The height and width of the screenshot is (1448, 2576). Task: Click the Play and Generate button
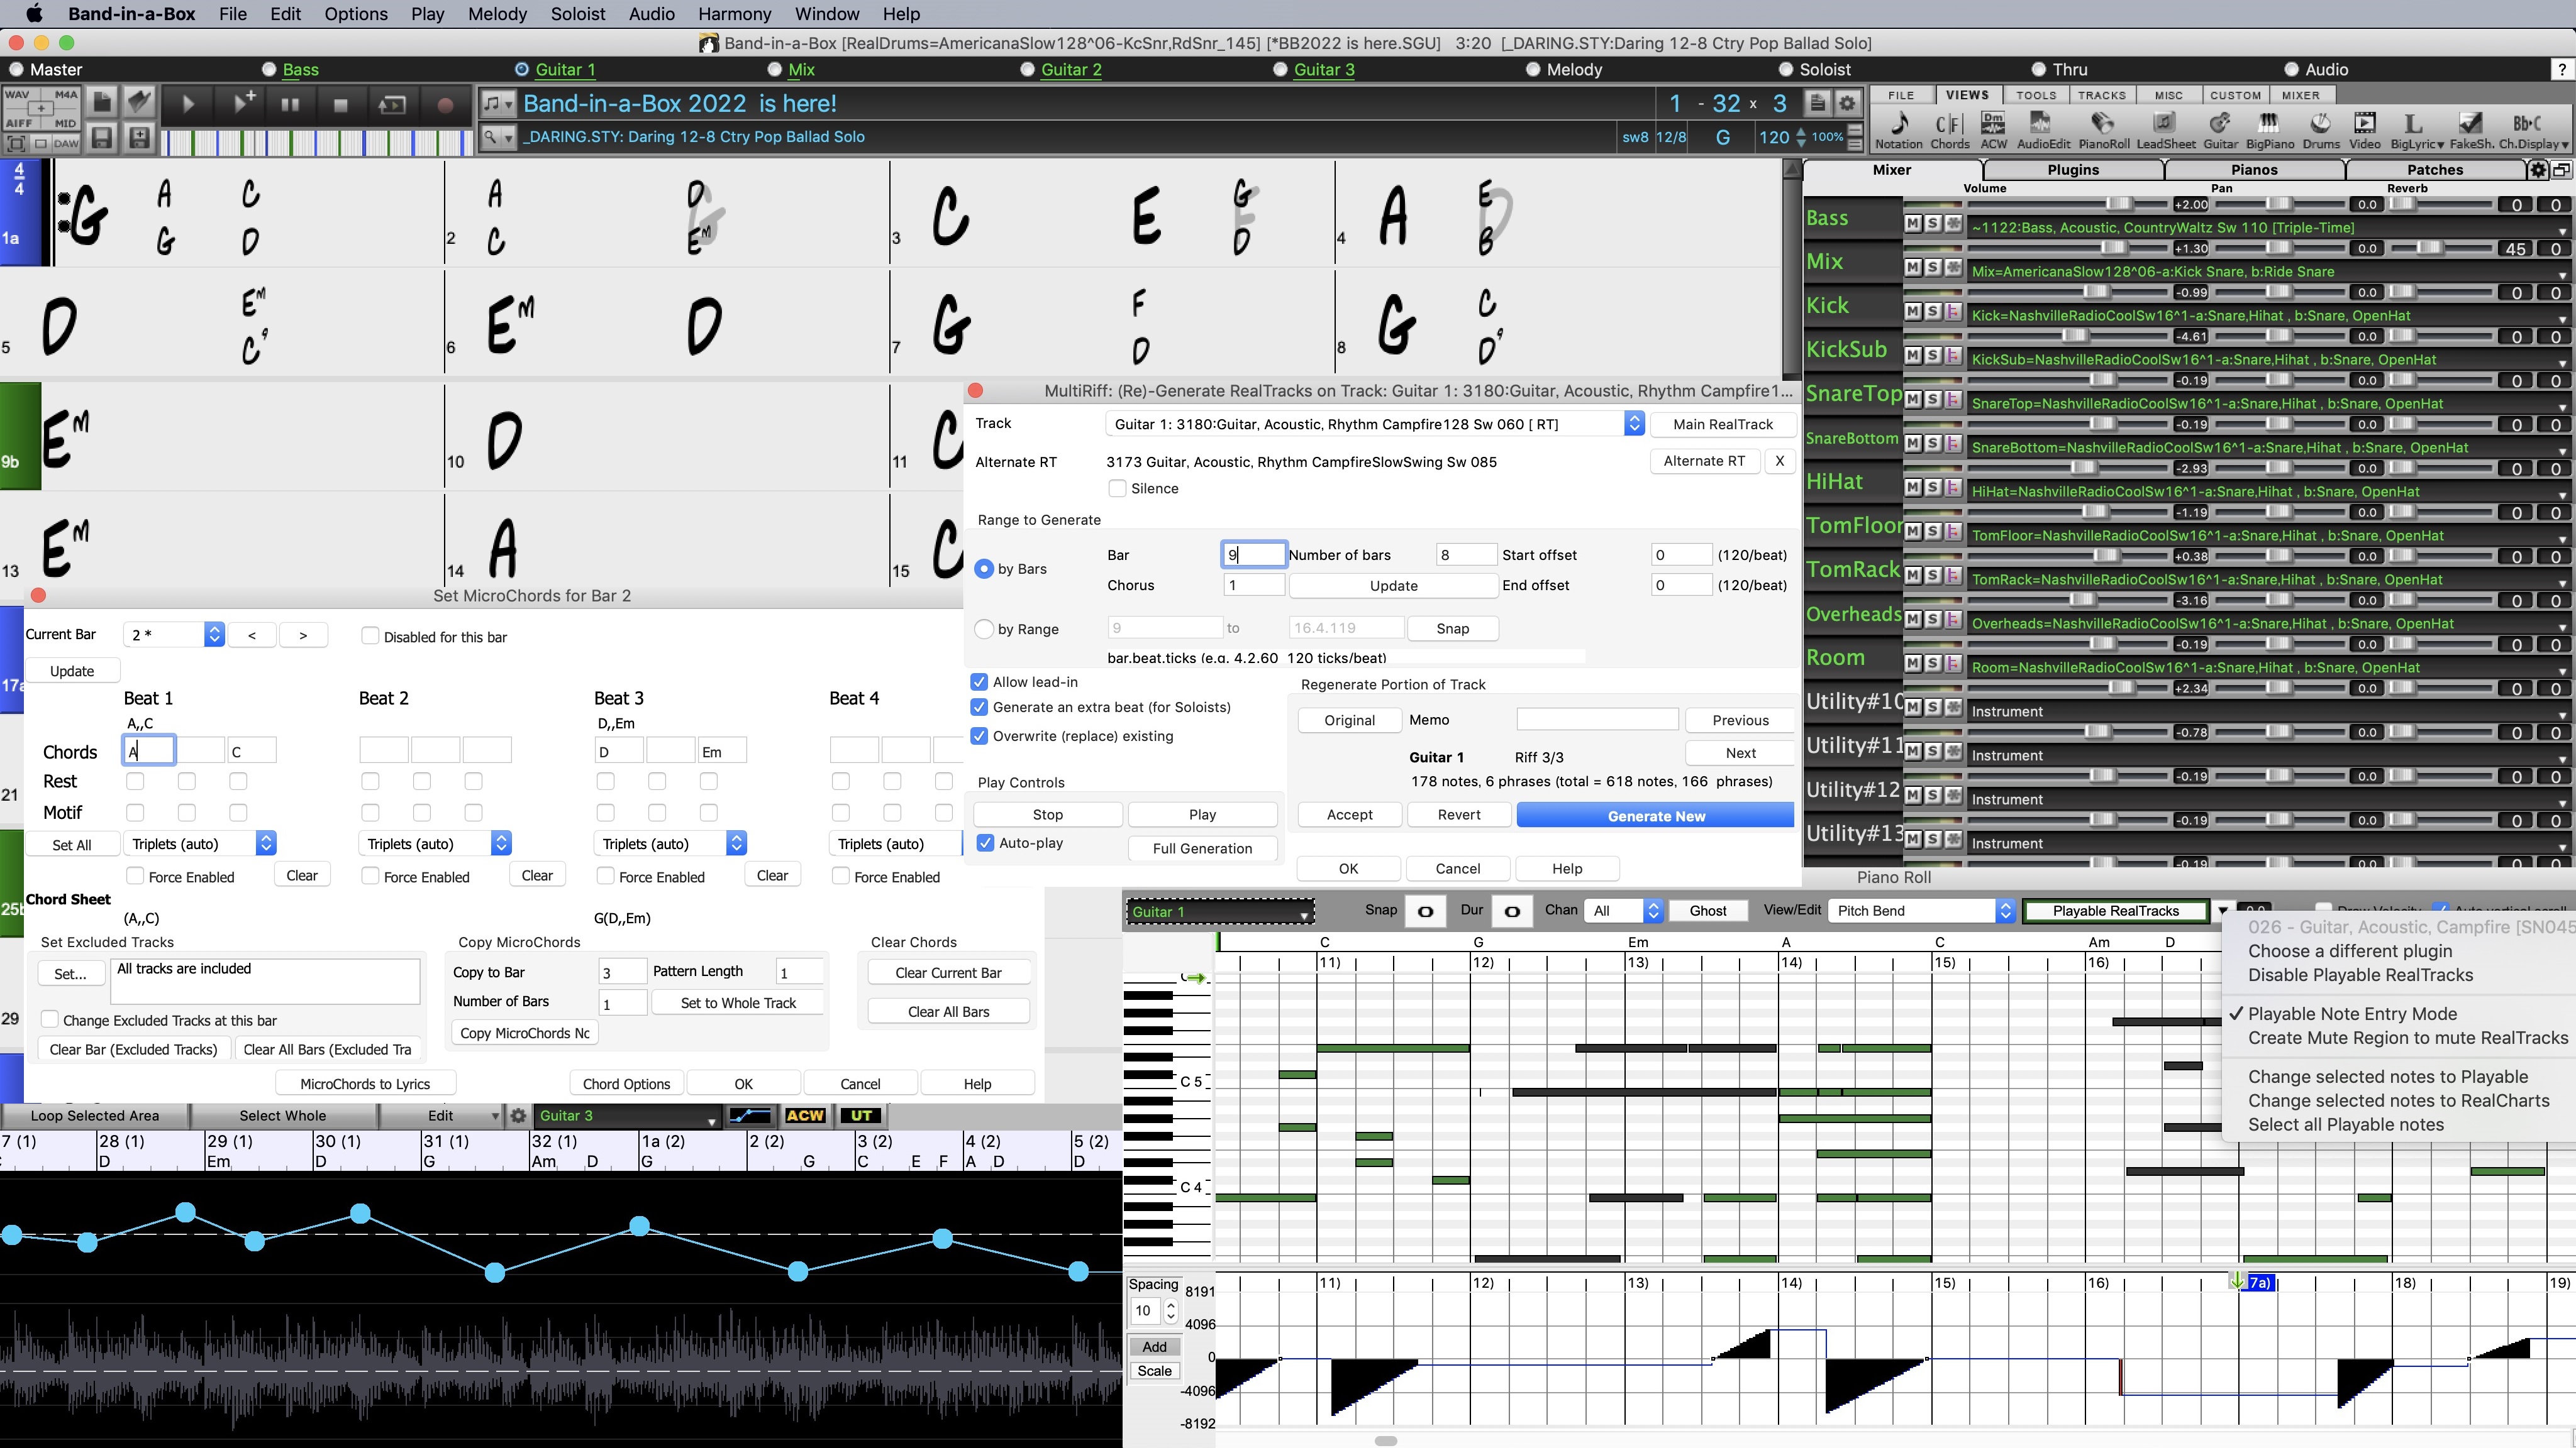(x=241, y=104)
